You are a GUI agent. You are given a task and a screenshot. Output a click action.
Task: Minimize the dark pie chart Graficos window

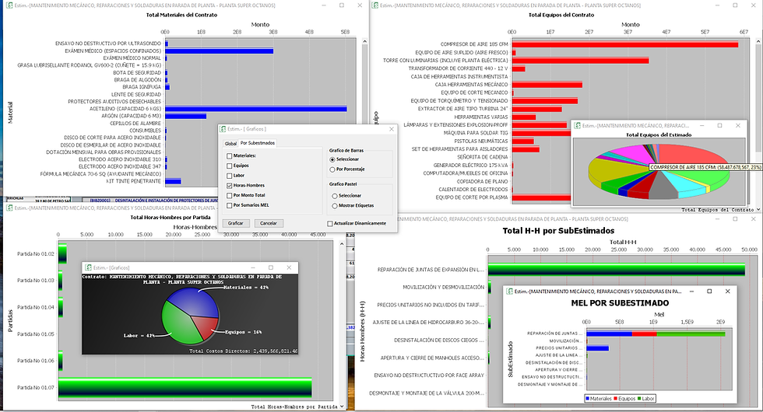(253, 267)
